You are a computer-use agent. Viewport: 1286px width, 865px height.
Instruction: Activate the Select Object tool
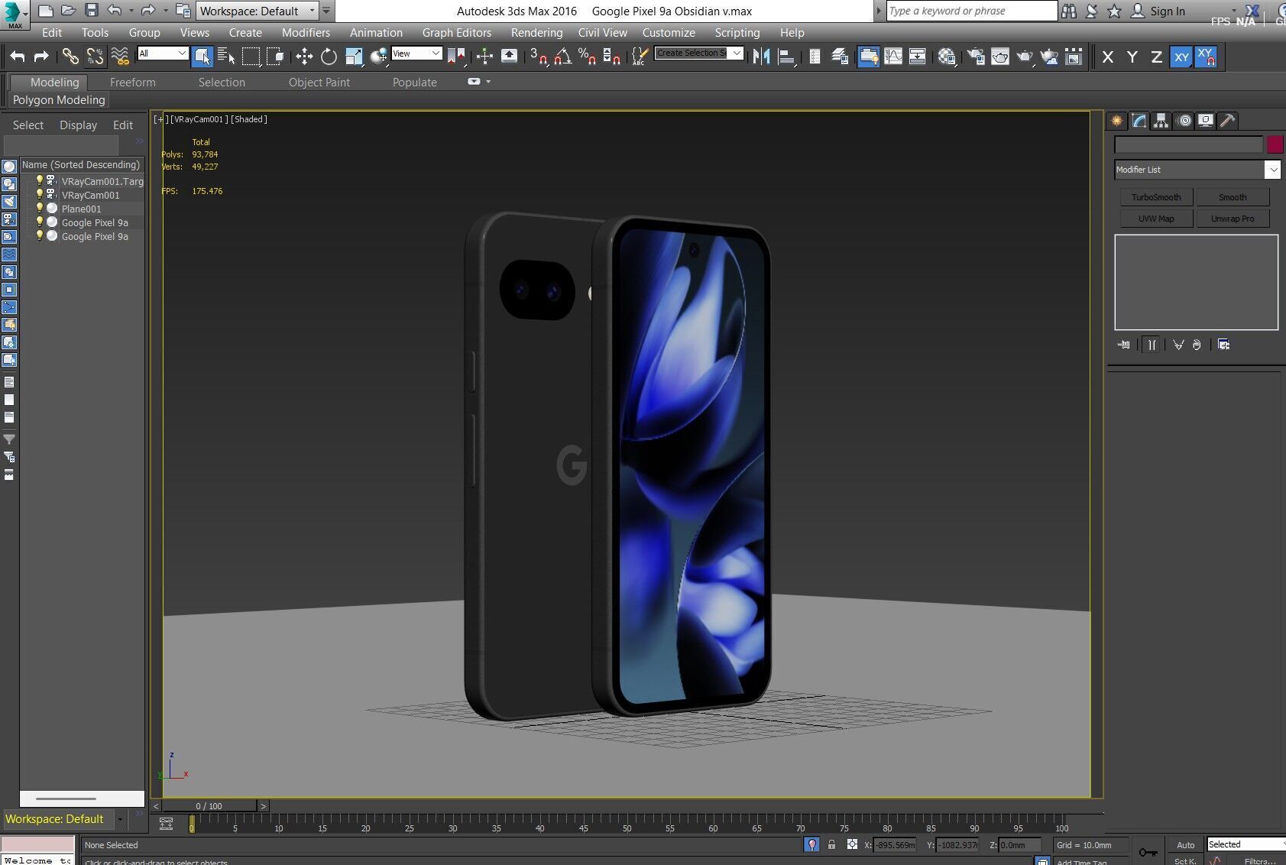click(202, 57)
